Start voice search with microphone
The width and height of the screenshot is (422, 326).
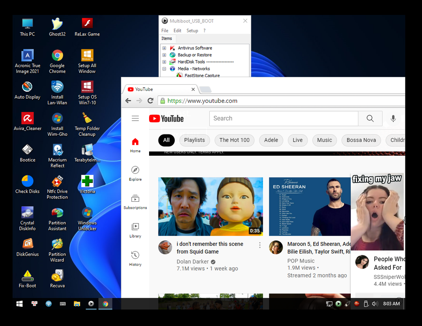(393, 119)
